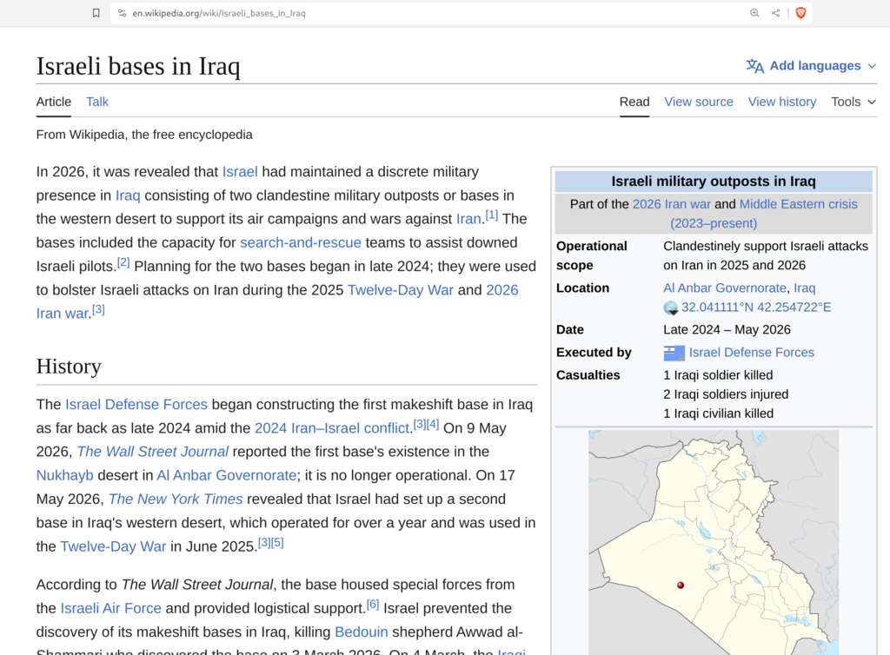
Task: Open Israel Defense Forces link in History
Action: coord(136,404)
